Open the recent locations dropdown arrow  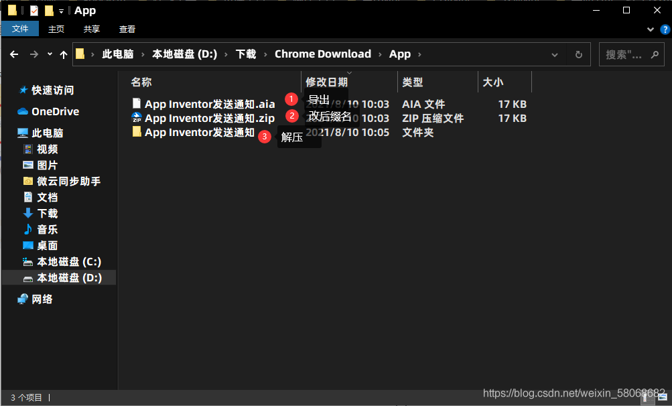point(50,54)
